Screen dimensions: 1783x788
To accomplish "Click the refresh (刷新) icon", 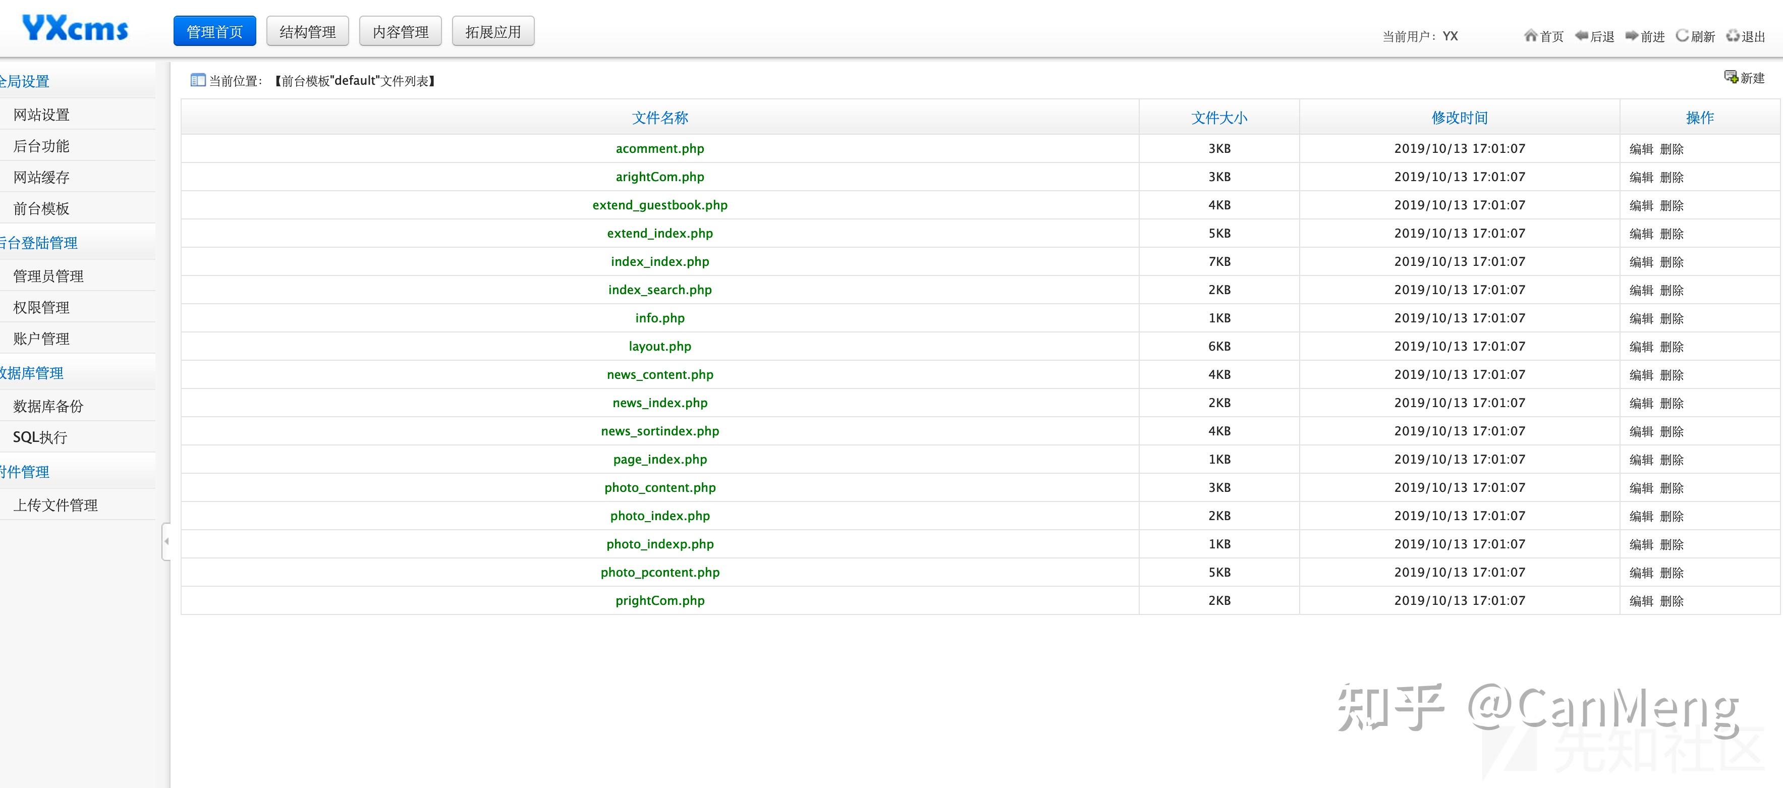I will (1682, 36).
